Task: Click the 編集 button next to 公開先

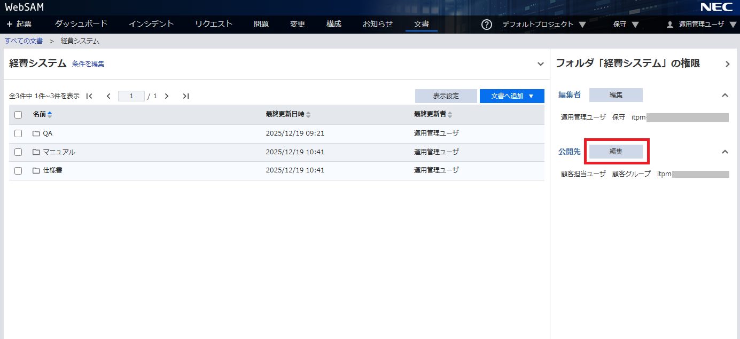Action: (x=616, y=152)
